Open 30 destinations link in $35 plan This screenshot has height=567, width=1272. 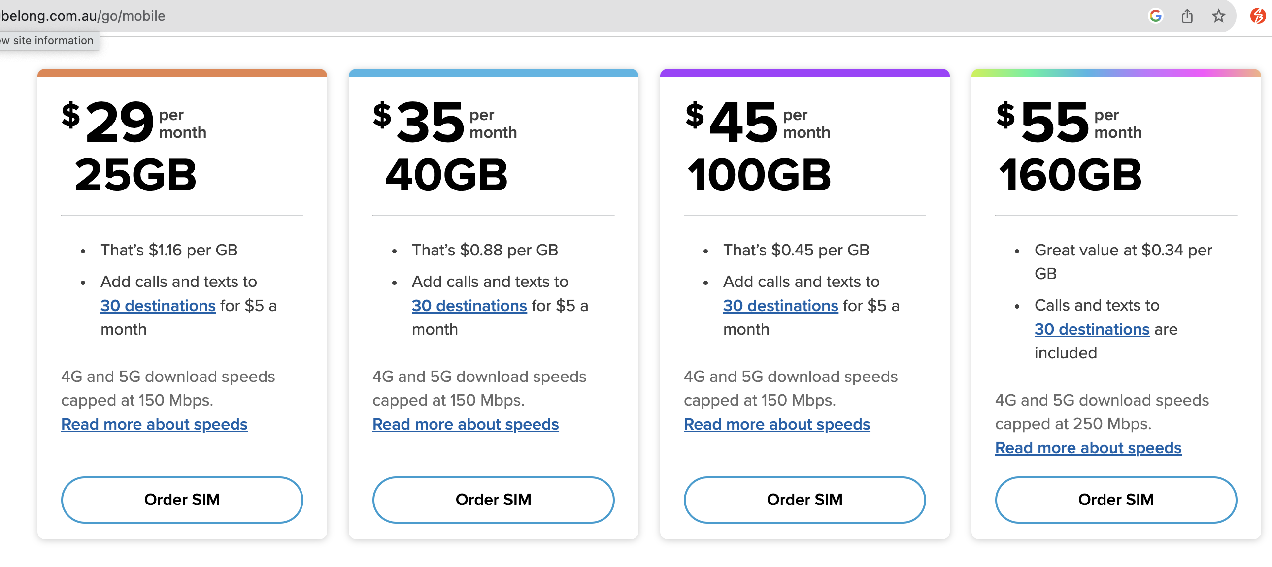469,306
